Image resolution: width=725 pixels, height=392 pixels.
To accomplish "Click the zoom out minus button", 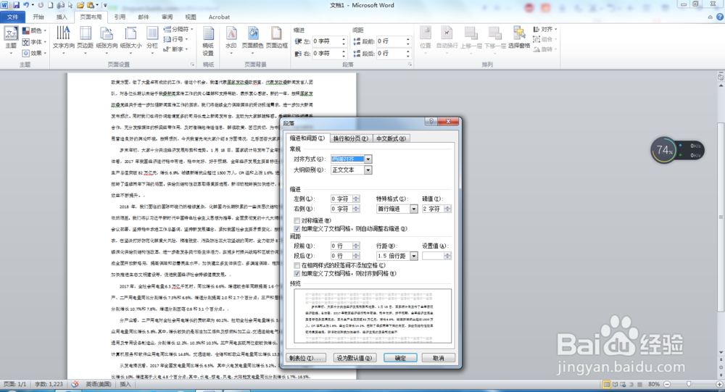I will tap(667, 384).
